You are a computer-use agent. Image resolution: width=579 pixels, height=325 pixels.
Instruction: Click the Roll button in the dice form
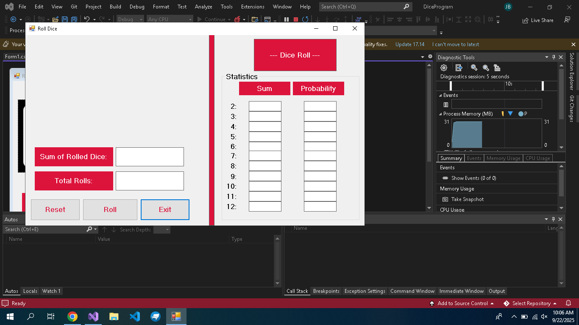tap(110, 209)
